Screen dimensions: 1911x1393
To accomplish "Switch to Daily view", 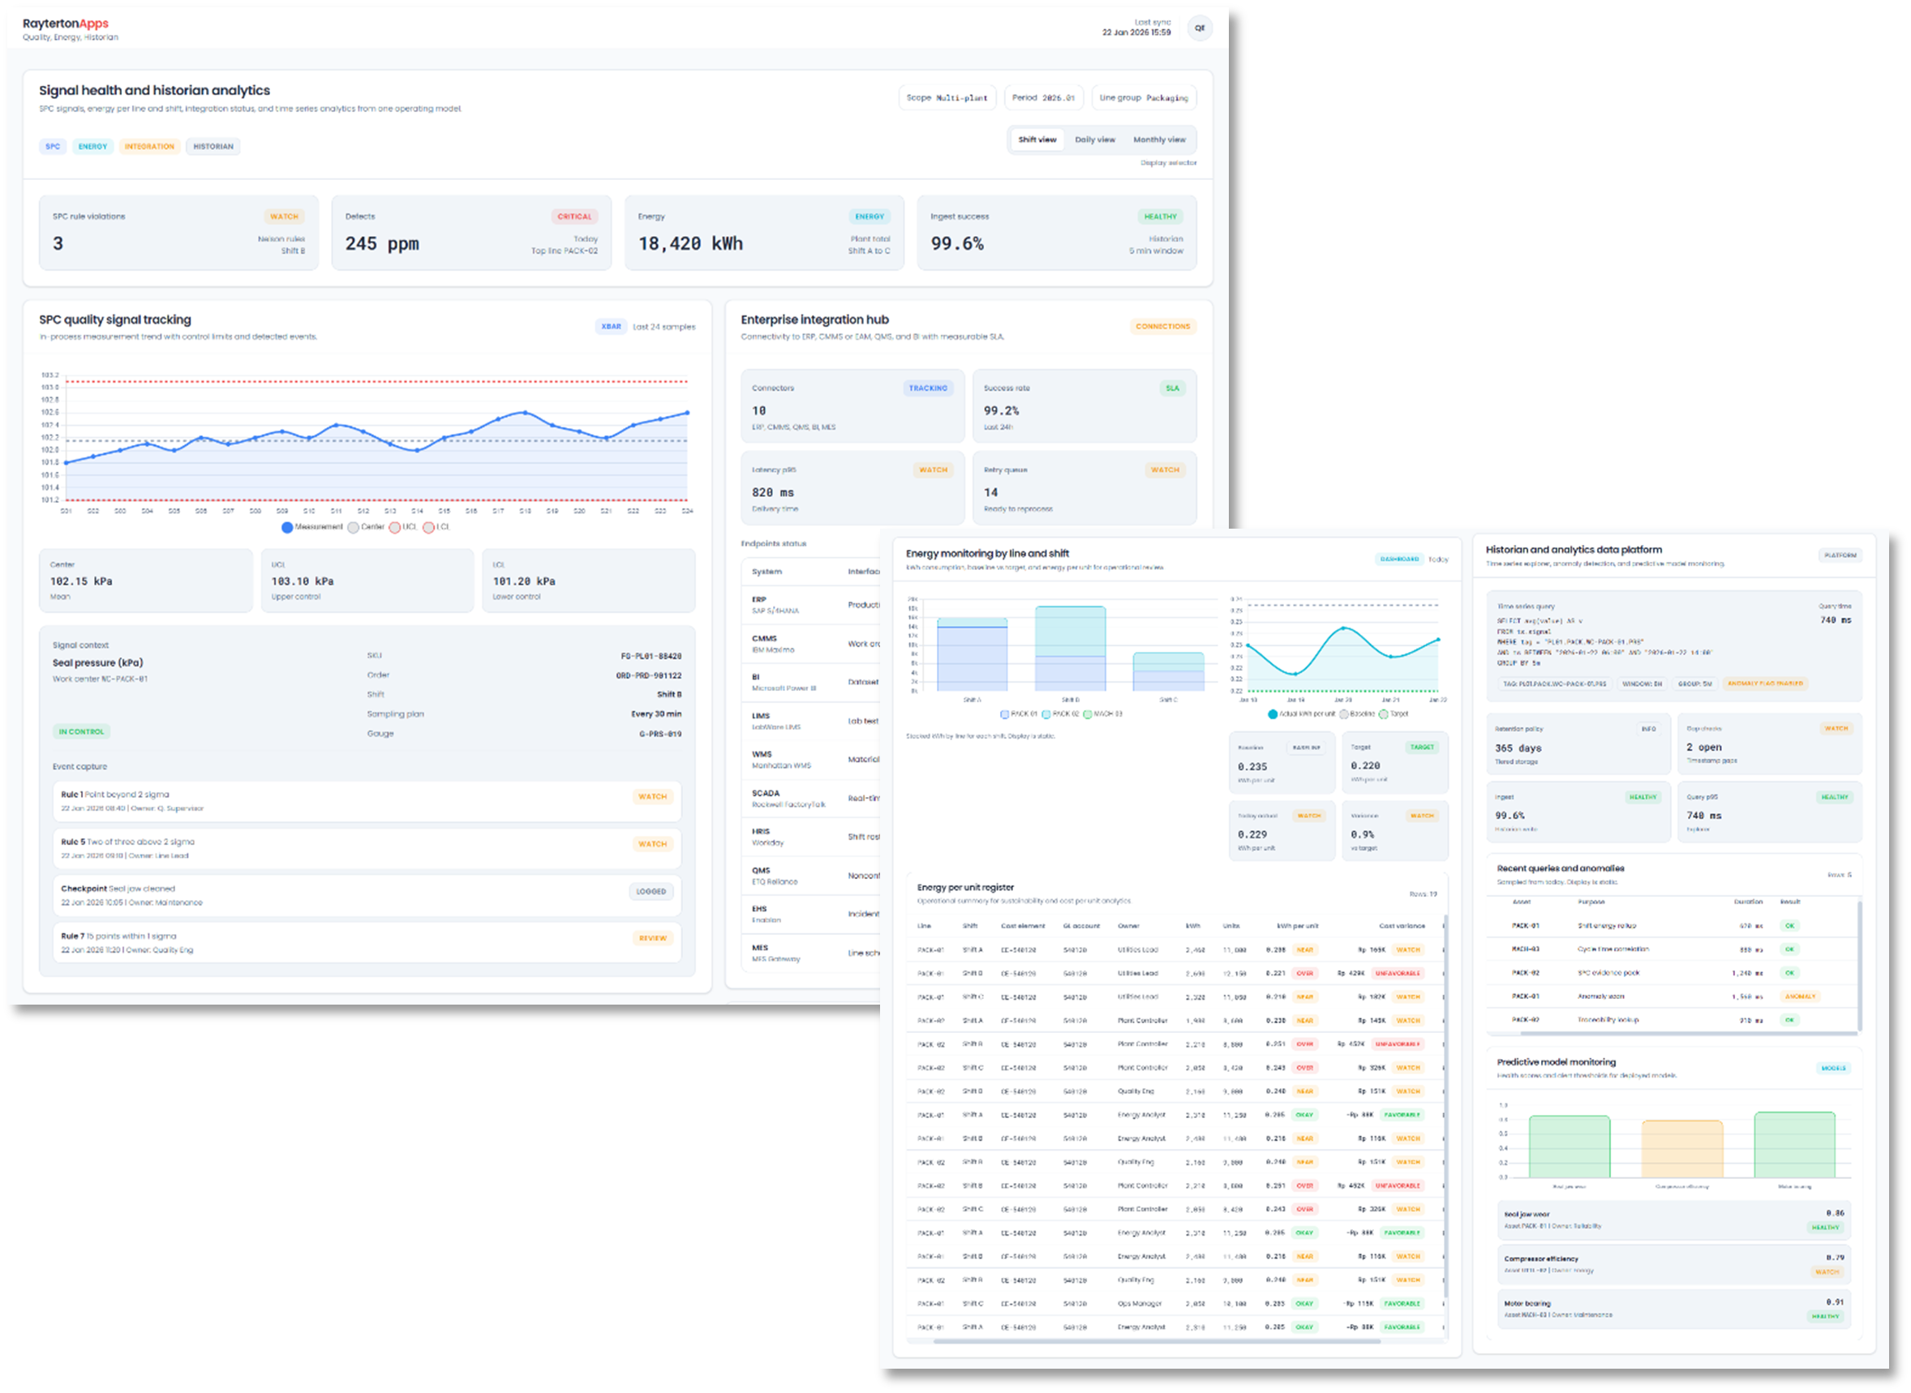I will coord(1097,139).
